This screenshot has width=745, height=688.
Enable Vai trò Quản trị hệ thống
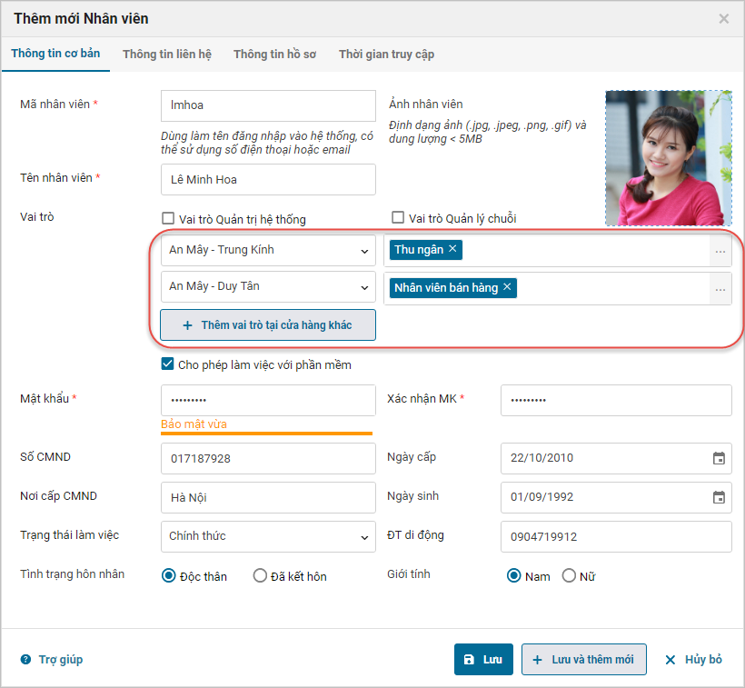168,218
